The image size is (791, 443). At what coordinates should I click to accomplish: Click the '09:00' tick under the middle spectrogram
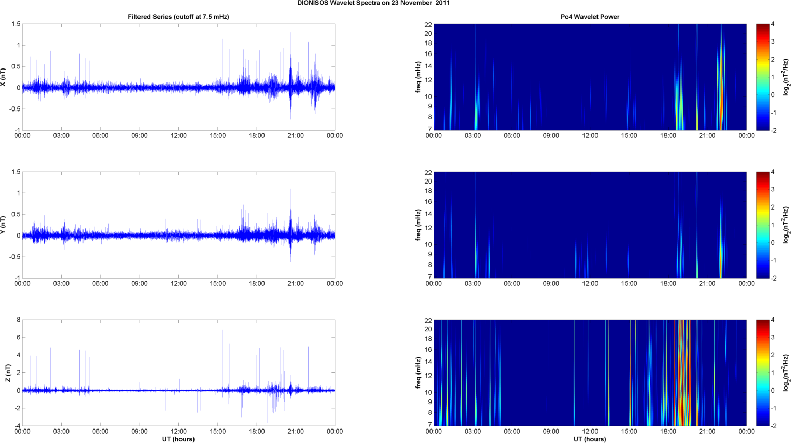coord(551,284)
